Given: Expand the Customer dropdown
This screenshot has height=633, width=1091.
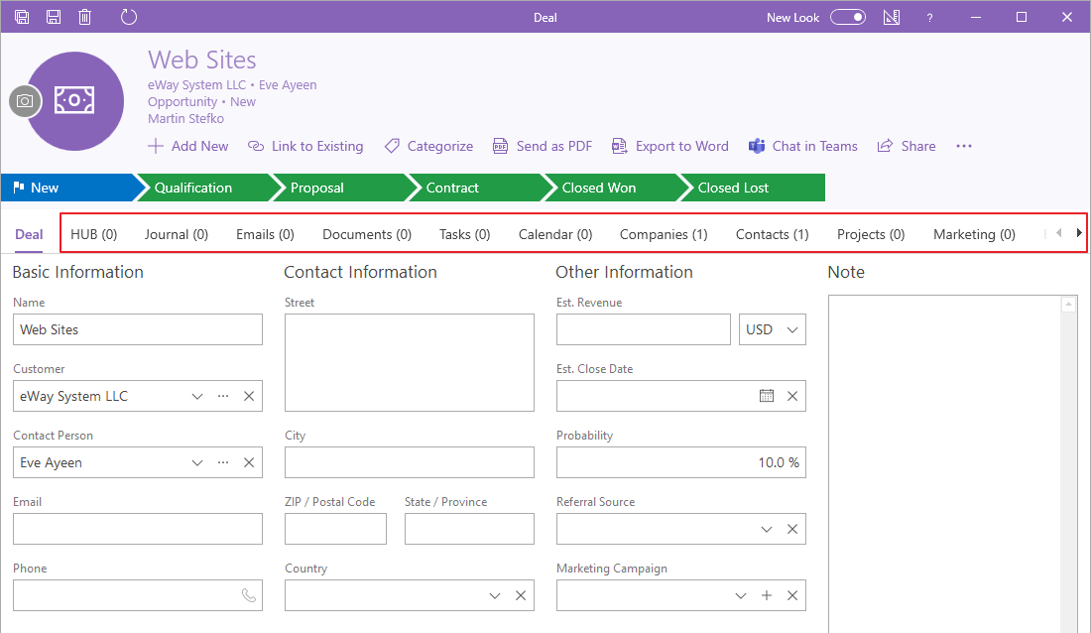Looking at the screenshot, I should point(197,396).
